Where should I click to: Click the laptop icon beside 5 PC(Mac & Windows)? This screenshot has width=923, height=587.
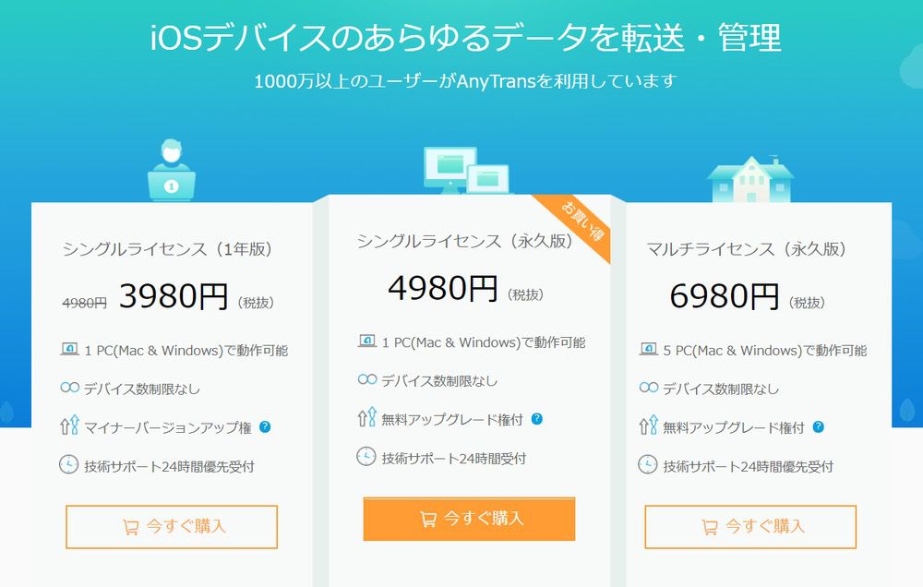[x=648, y=350]
